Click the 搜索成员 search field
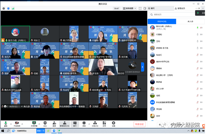 172,14
